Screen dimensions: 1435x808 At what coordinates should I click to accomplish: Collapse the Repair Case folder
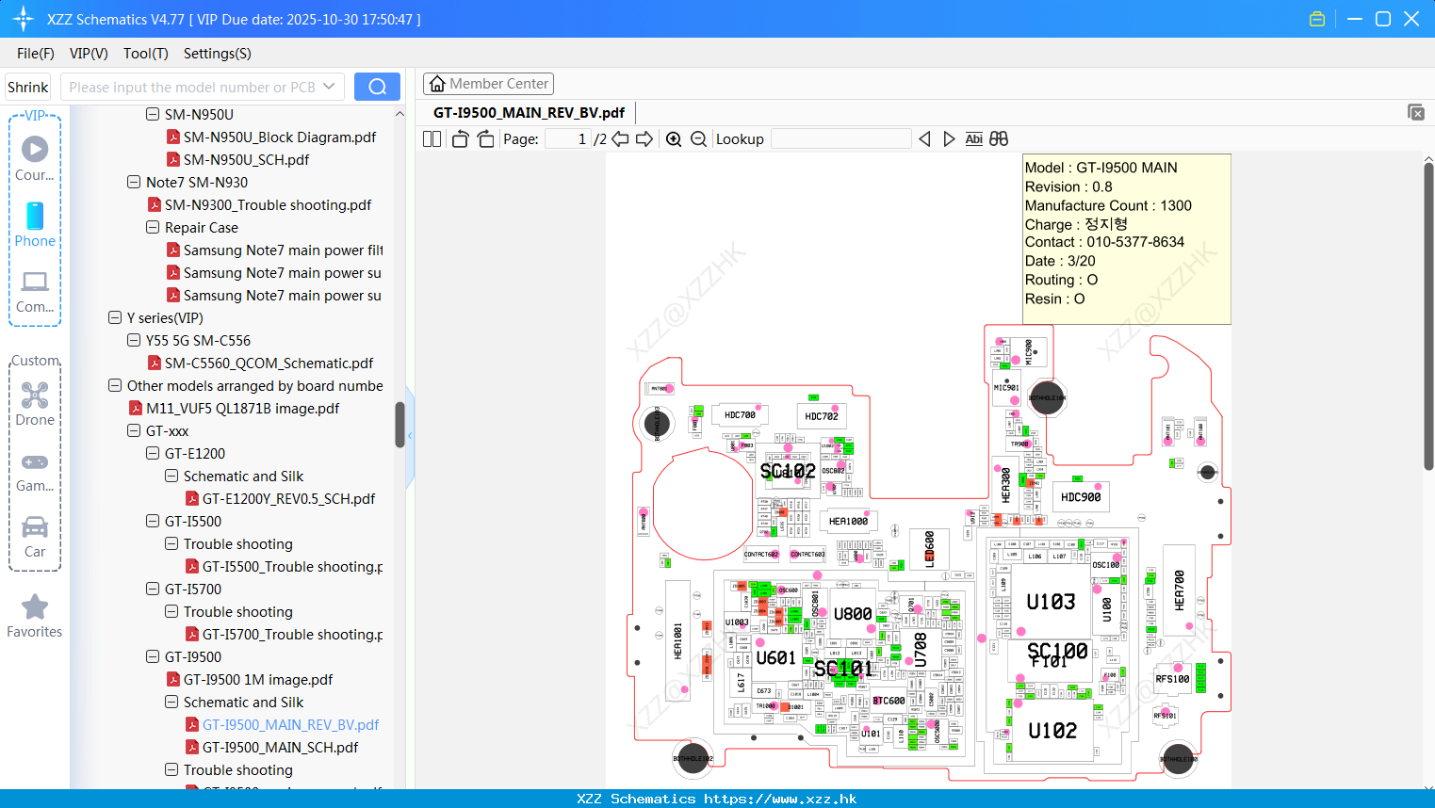(153, 227)
